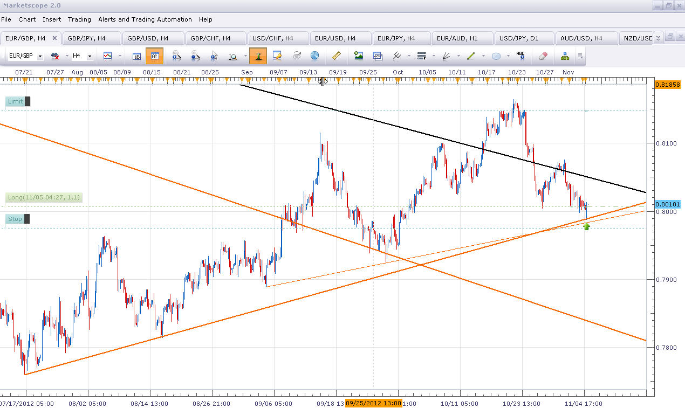Viewport: 685px width, 408px height.
Task: Expand the tab overflow chevron list
Action: coord(657,38)
